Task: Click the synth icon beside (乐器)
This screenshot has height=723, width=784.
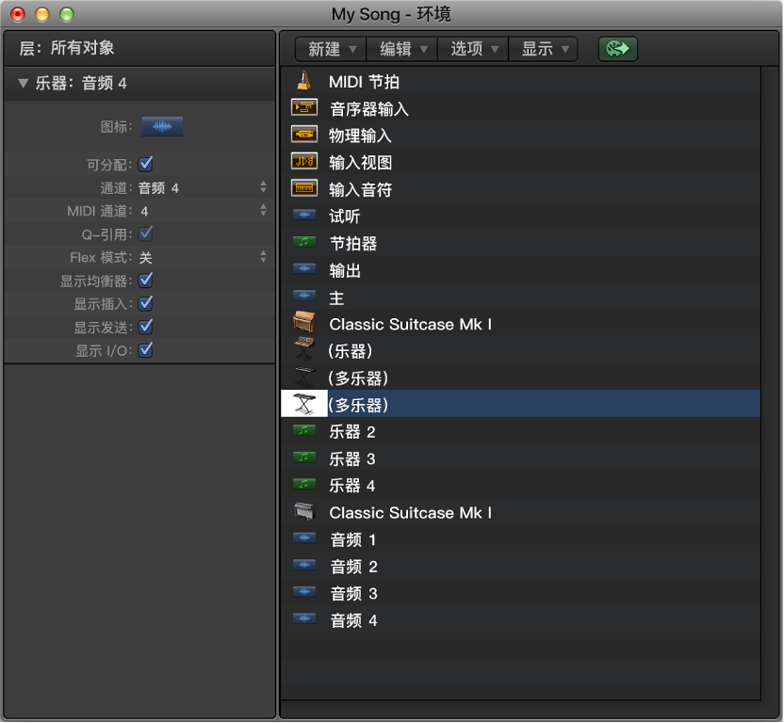Action: pyautogui.click(x=304, y=348)
